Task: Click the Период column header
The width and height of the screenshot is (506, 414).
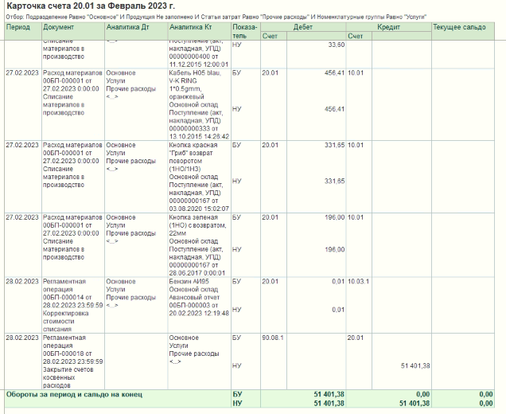Action: 18,27
